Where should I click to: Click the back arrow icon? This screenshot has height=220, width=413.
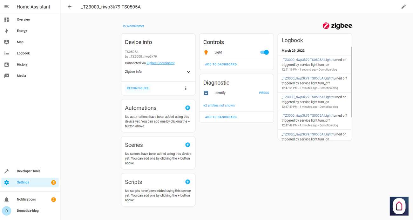[x=70, y=7]
